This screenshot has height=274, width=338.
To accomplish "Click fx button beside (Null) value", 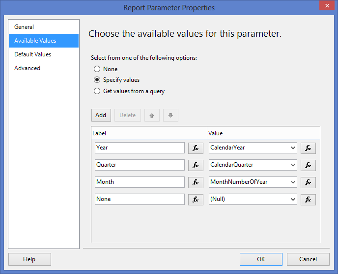I will [x=308, y=199].
